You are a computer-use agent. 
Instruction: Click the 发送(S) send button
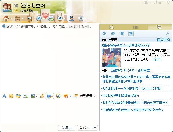85,128
